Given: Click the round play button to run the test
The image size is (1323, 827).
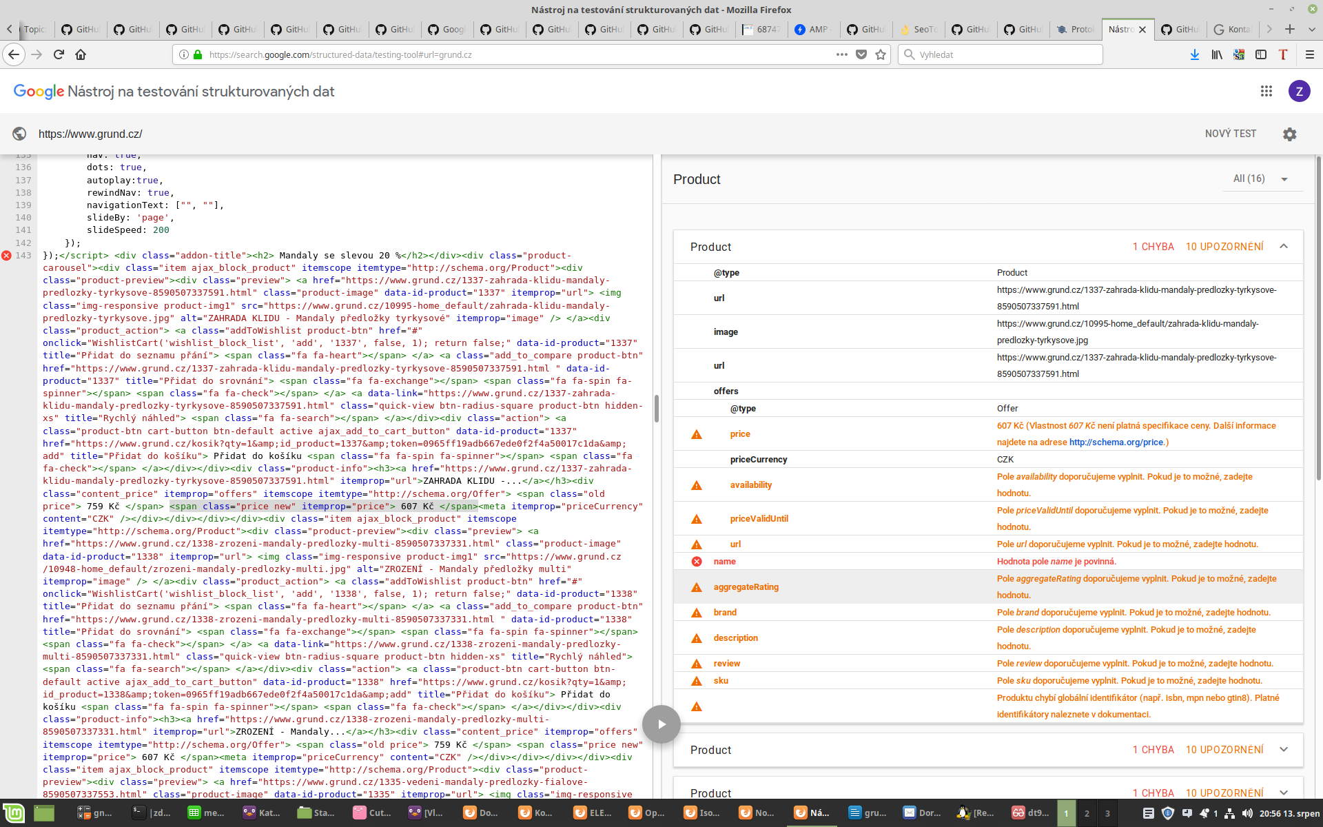Looking at the screenshot, I should coord(661,724).
